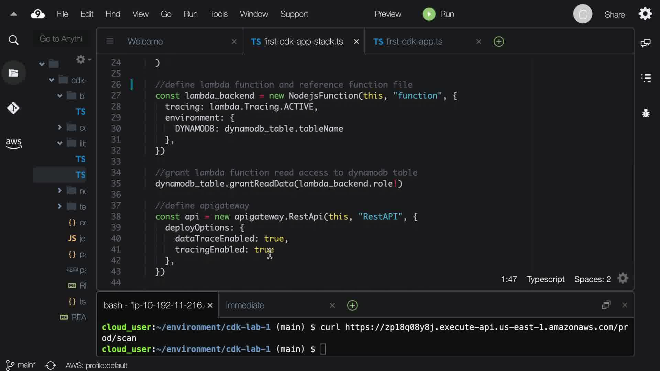Expand the te folder in tree

59,206
